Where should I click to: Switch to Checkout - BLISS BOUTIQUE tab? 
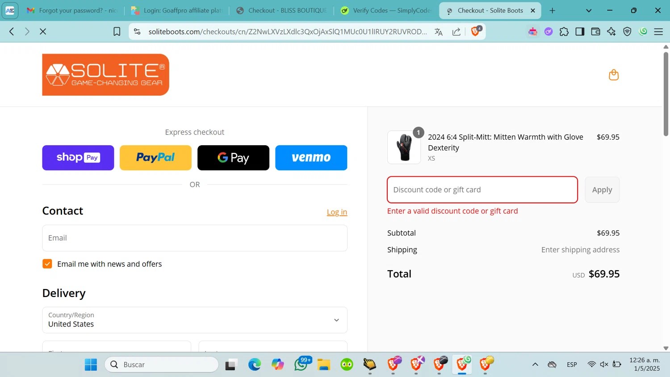282,10
